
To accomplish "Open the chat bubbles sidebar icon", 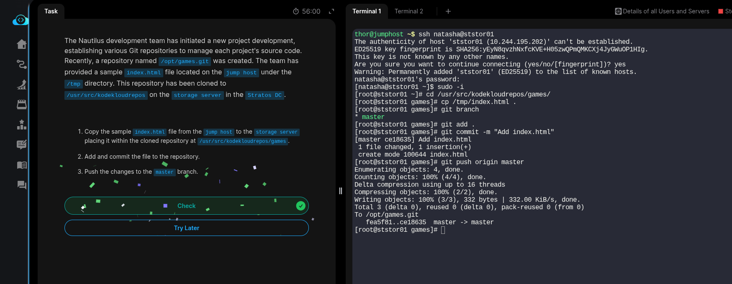I will (x=22, y=185).
